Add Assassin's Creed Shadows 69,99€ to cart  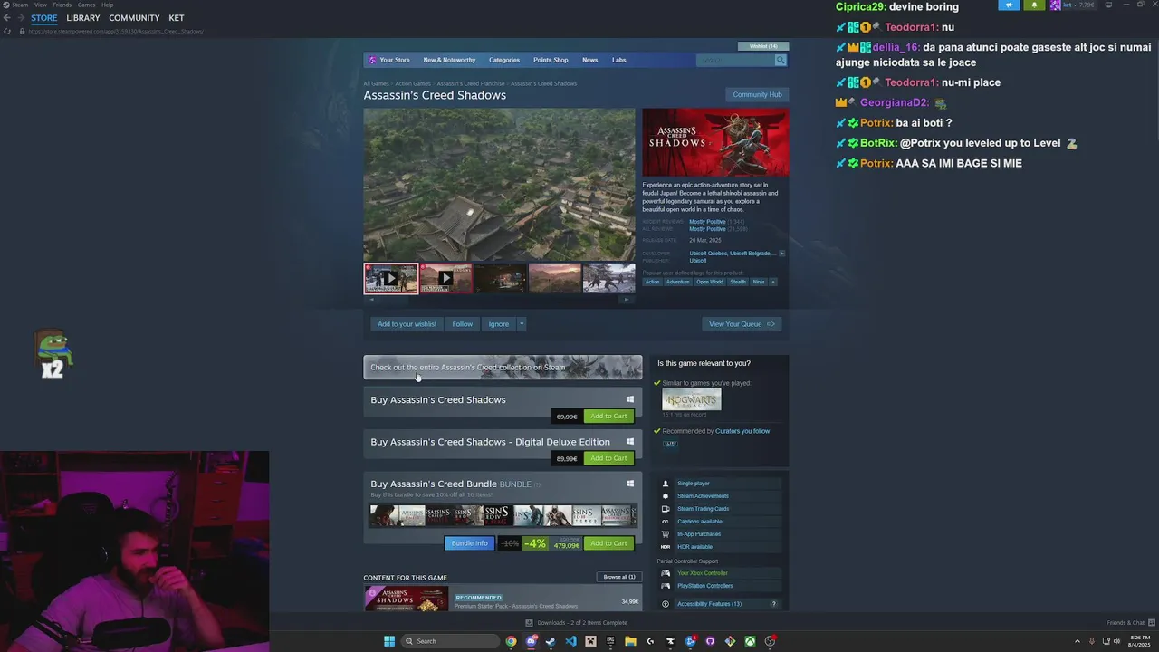pos(608,417)
